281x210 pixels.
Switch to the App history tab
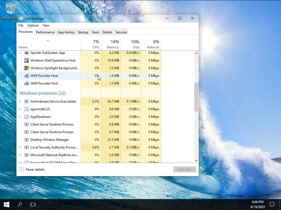click(x=66, y=32)
